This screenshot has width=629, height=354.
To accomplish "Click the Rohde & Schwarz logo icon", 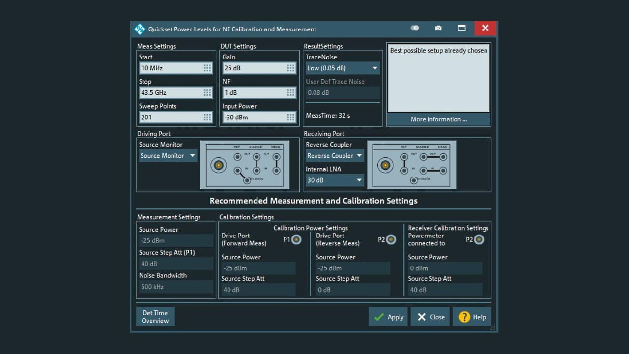I will [140, 29].
